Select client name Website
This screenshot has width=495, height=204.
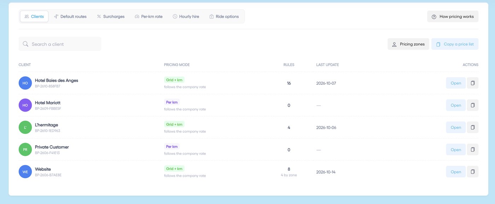(x=43, y=169)
